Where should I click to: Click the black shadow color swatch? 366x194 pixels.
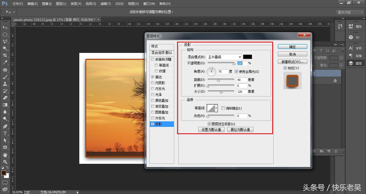click(x=247, y=57)
